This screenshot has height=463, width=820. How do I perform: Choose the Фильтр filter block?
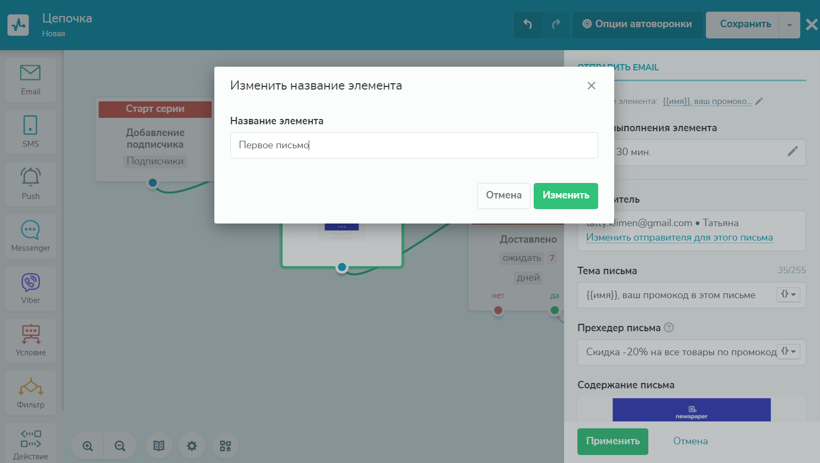coord(30,393)
